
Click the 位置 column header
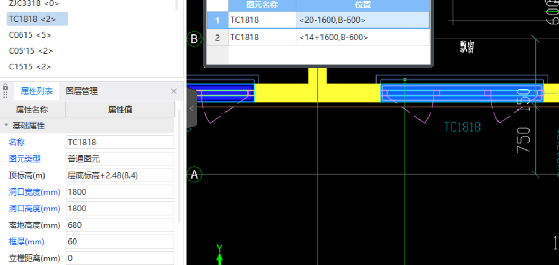[363, 5]
